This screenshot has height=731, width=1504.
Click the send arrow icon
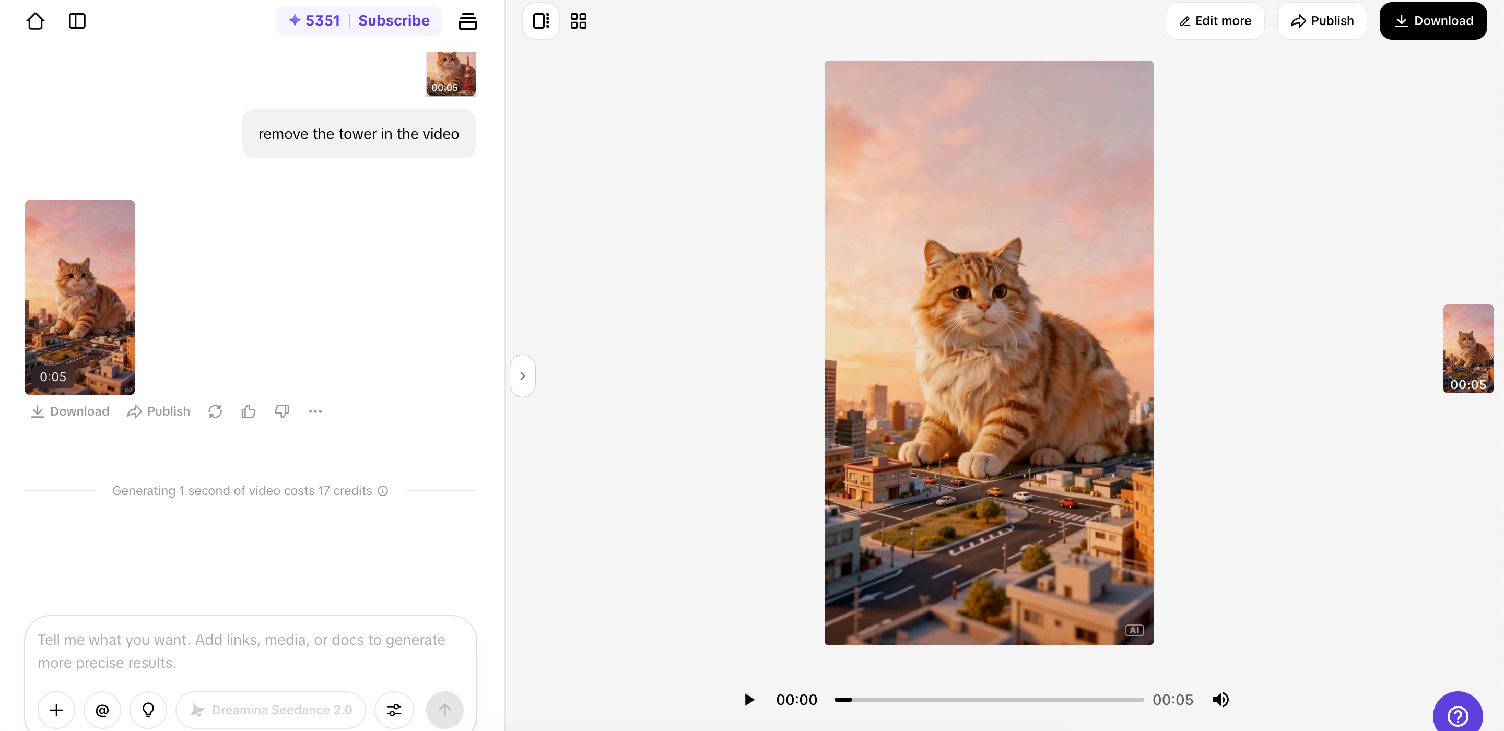pos(445,710)
